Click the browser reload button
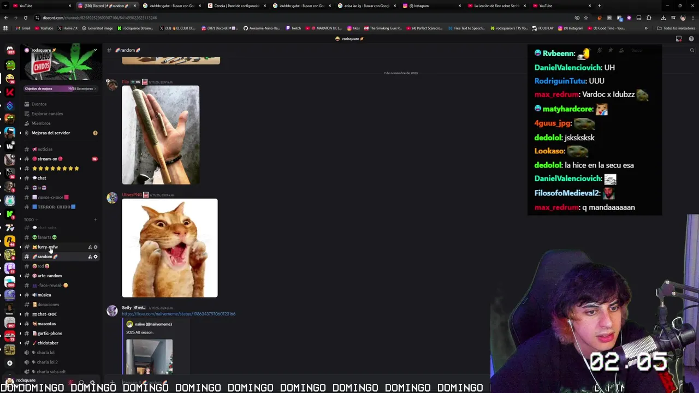The height and width of the screenshot is (393, 699). pos(25,17)
